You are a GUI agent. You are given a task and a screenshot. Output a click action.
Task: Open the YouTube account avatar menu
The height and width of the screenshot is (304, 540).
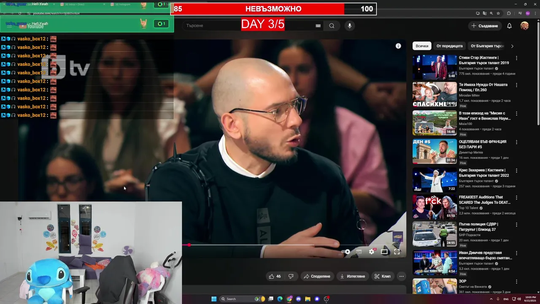click(524, 26)
